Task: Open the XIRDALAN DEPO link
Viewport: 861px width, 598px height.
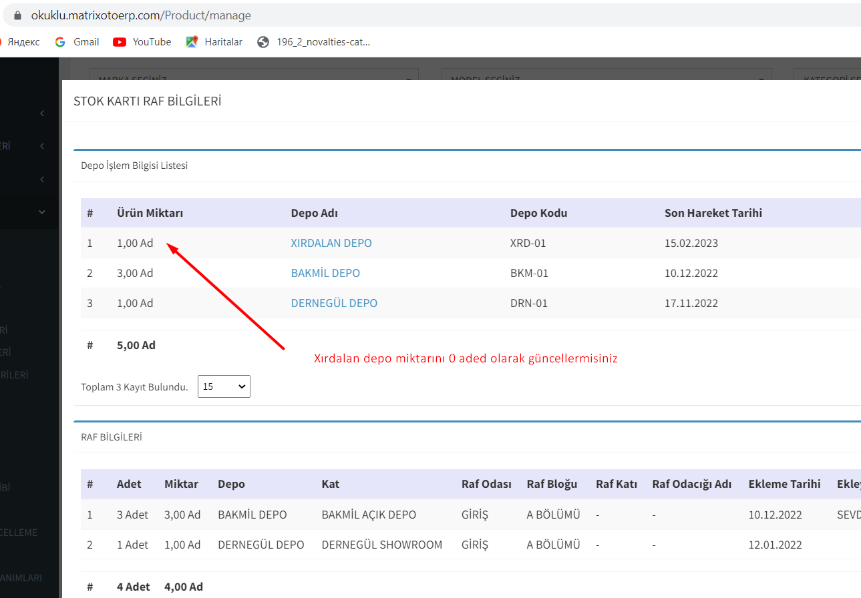Action: tap(331, 243)
